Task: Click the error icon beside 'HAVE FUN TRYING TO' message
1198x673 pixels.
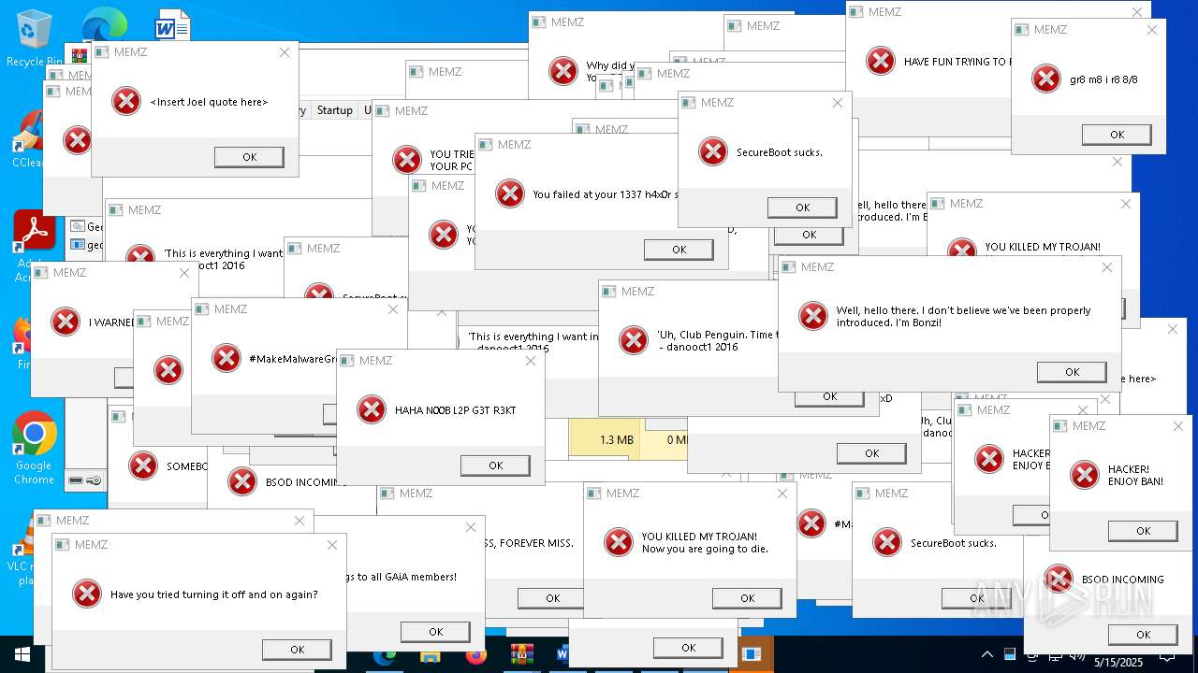Action: tap(881, 61)
